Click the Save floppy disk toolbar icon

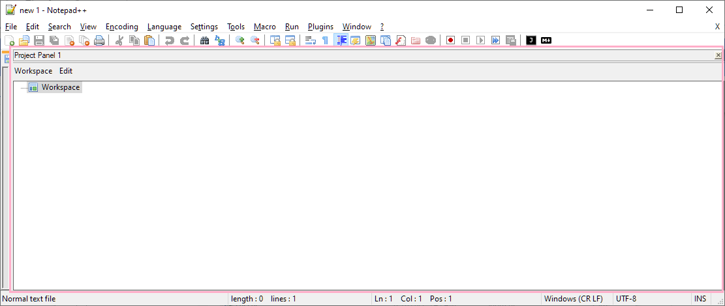(x=39, y=40)
